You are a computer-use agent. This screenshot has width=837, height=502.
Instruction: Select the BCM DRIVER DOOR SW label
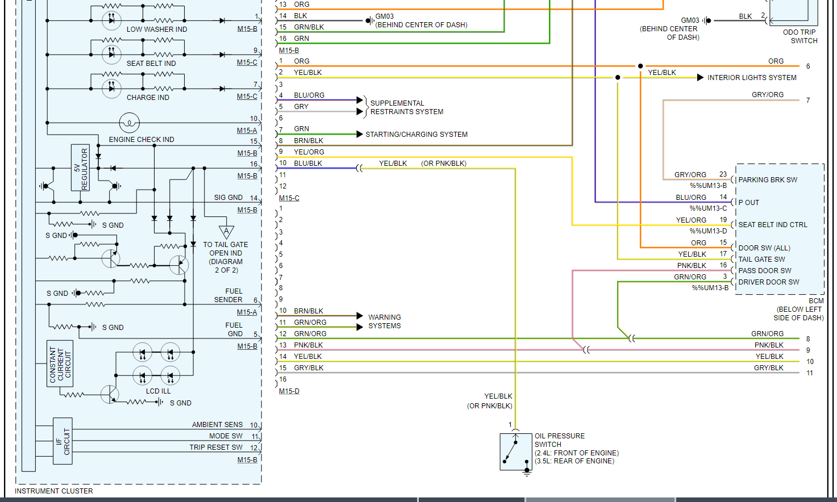[x=768, y=282]
